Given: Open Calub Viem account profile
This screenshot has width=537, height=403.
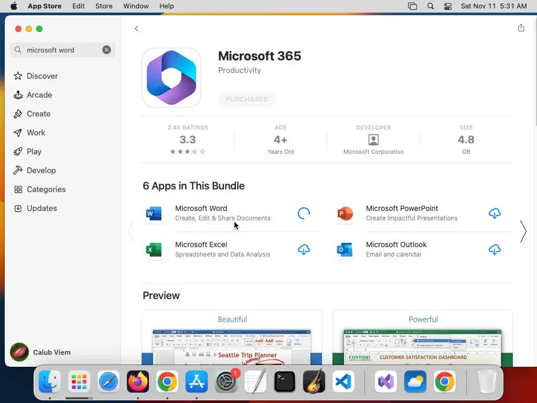Looking at the screenshot, I should click(x=40, y=352).
